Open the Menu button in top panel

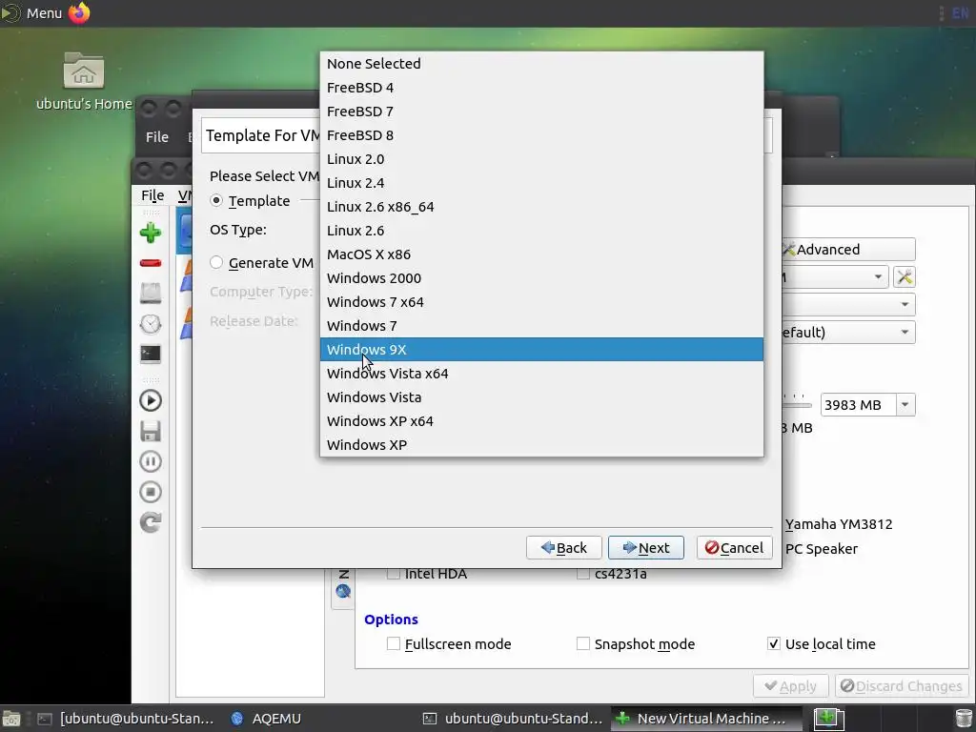tap(32, 12)
